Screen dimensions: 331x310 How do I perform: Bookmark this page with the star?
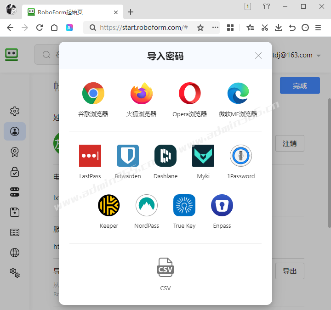point(200,28)
